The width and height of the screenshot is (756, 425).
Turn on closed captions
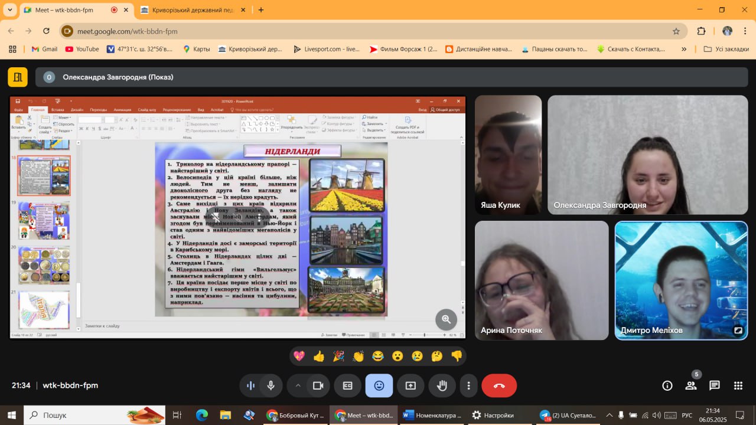pyautogui.click(x=348, y=385)
